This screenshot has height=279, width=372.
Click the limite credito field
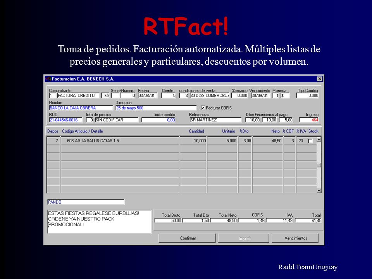pos(158,120)
